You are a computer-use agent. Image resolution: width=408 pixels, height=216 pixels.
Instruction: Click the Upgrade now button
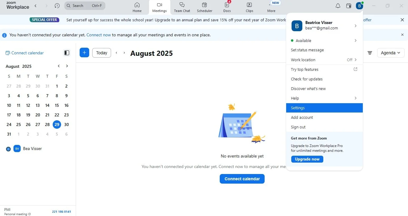[x=307, y=159]
